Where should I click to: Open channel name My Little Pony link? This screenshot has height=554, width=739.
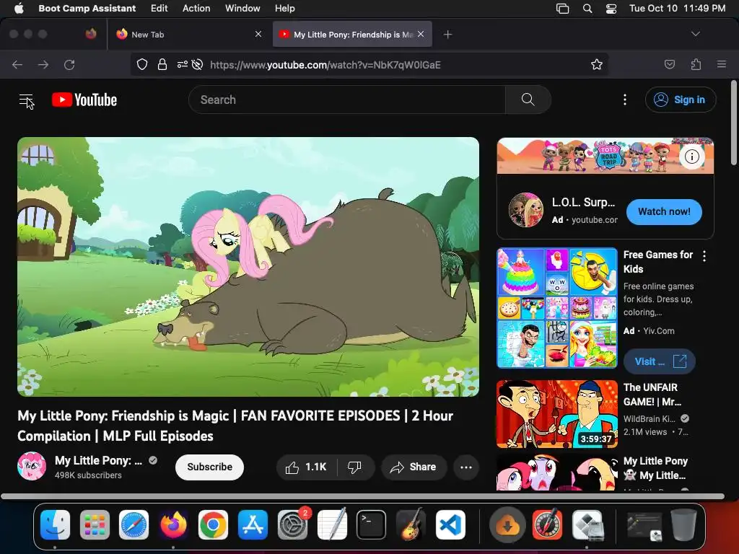click(x=98, y=460)
